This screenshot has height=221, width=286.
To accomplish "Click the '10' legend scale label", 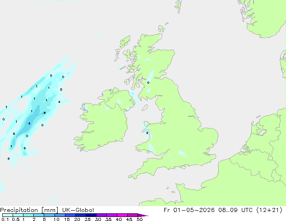I will (x=56, y=219).
